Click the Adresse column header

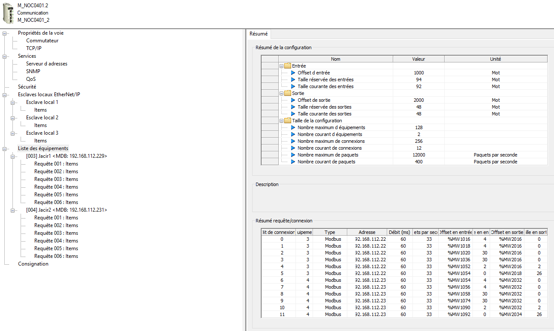point(367,232)
